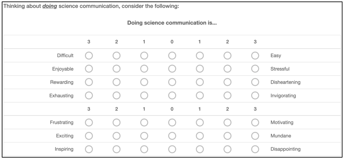Select rating 3 nearest Rewarding

(89, 82)
